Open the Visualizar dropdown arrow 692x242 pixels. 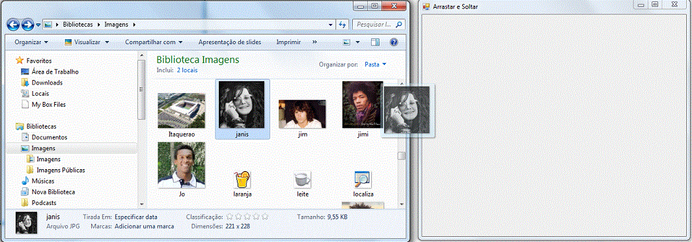pos(107,42)
